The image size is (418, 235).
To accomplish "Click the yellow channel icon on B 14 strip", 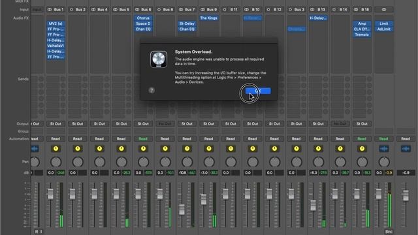I will point(340,149).
